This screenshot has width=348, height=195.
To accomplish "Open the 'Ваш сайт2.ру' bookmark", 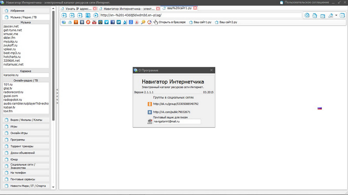I will (226, 22).
